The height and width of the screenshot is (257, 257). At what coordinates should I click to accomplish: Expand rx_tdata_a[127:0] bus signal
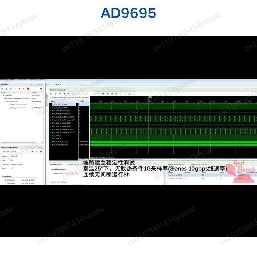(x=51, y=142)
